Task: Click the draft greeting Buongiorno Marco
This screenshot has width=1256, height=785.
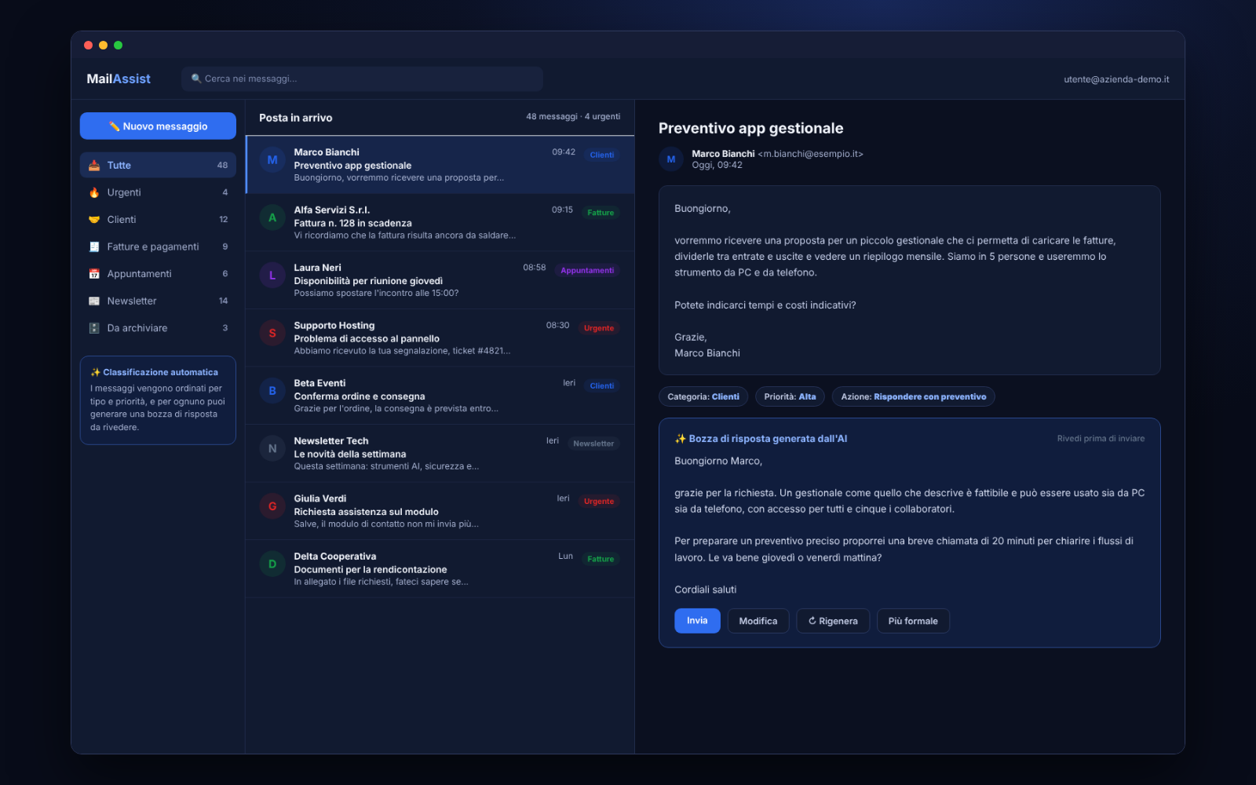Action: [718, 461]
